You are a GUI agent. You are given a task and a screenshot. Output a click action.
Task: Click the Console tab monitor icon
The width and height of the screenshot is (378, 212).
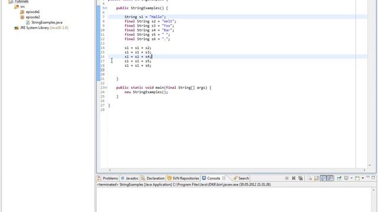(x=204, y=178)
